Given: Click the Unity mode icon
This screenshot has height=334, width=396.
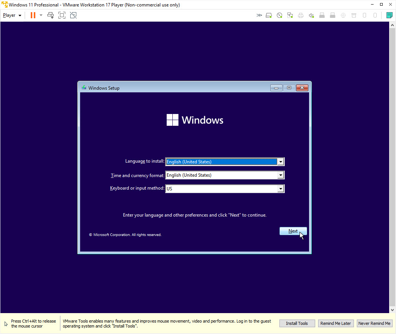Looking at the screenshot, I should 73,15.
